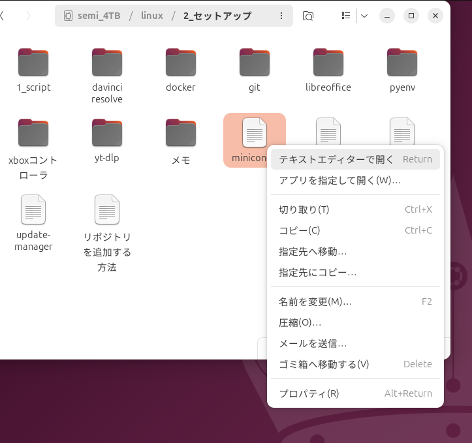Close the file manager window
Viewport: 472px width, 443px height.
coord(435,16)
